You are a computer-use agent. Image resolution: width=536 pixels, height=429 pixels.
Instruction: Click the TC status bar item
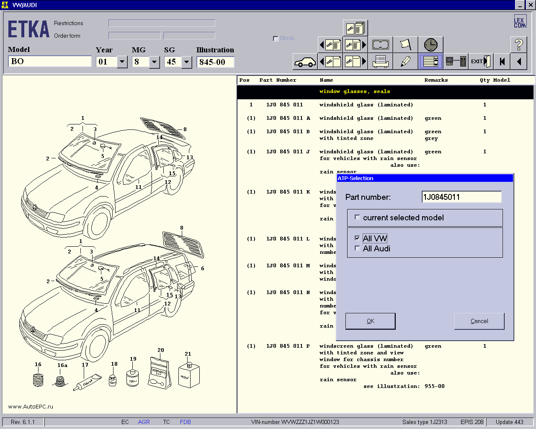[166, 422]
